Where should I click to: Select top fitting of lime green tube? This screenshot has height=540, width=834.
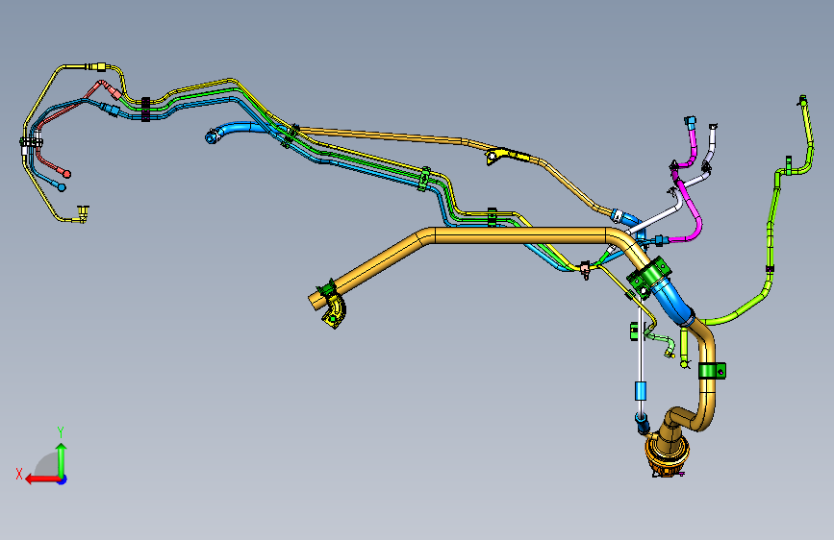(802, 101)
